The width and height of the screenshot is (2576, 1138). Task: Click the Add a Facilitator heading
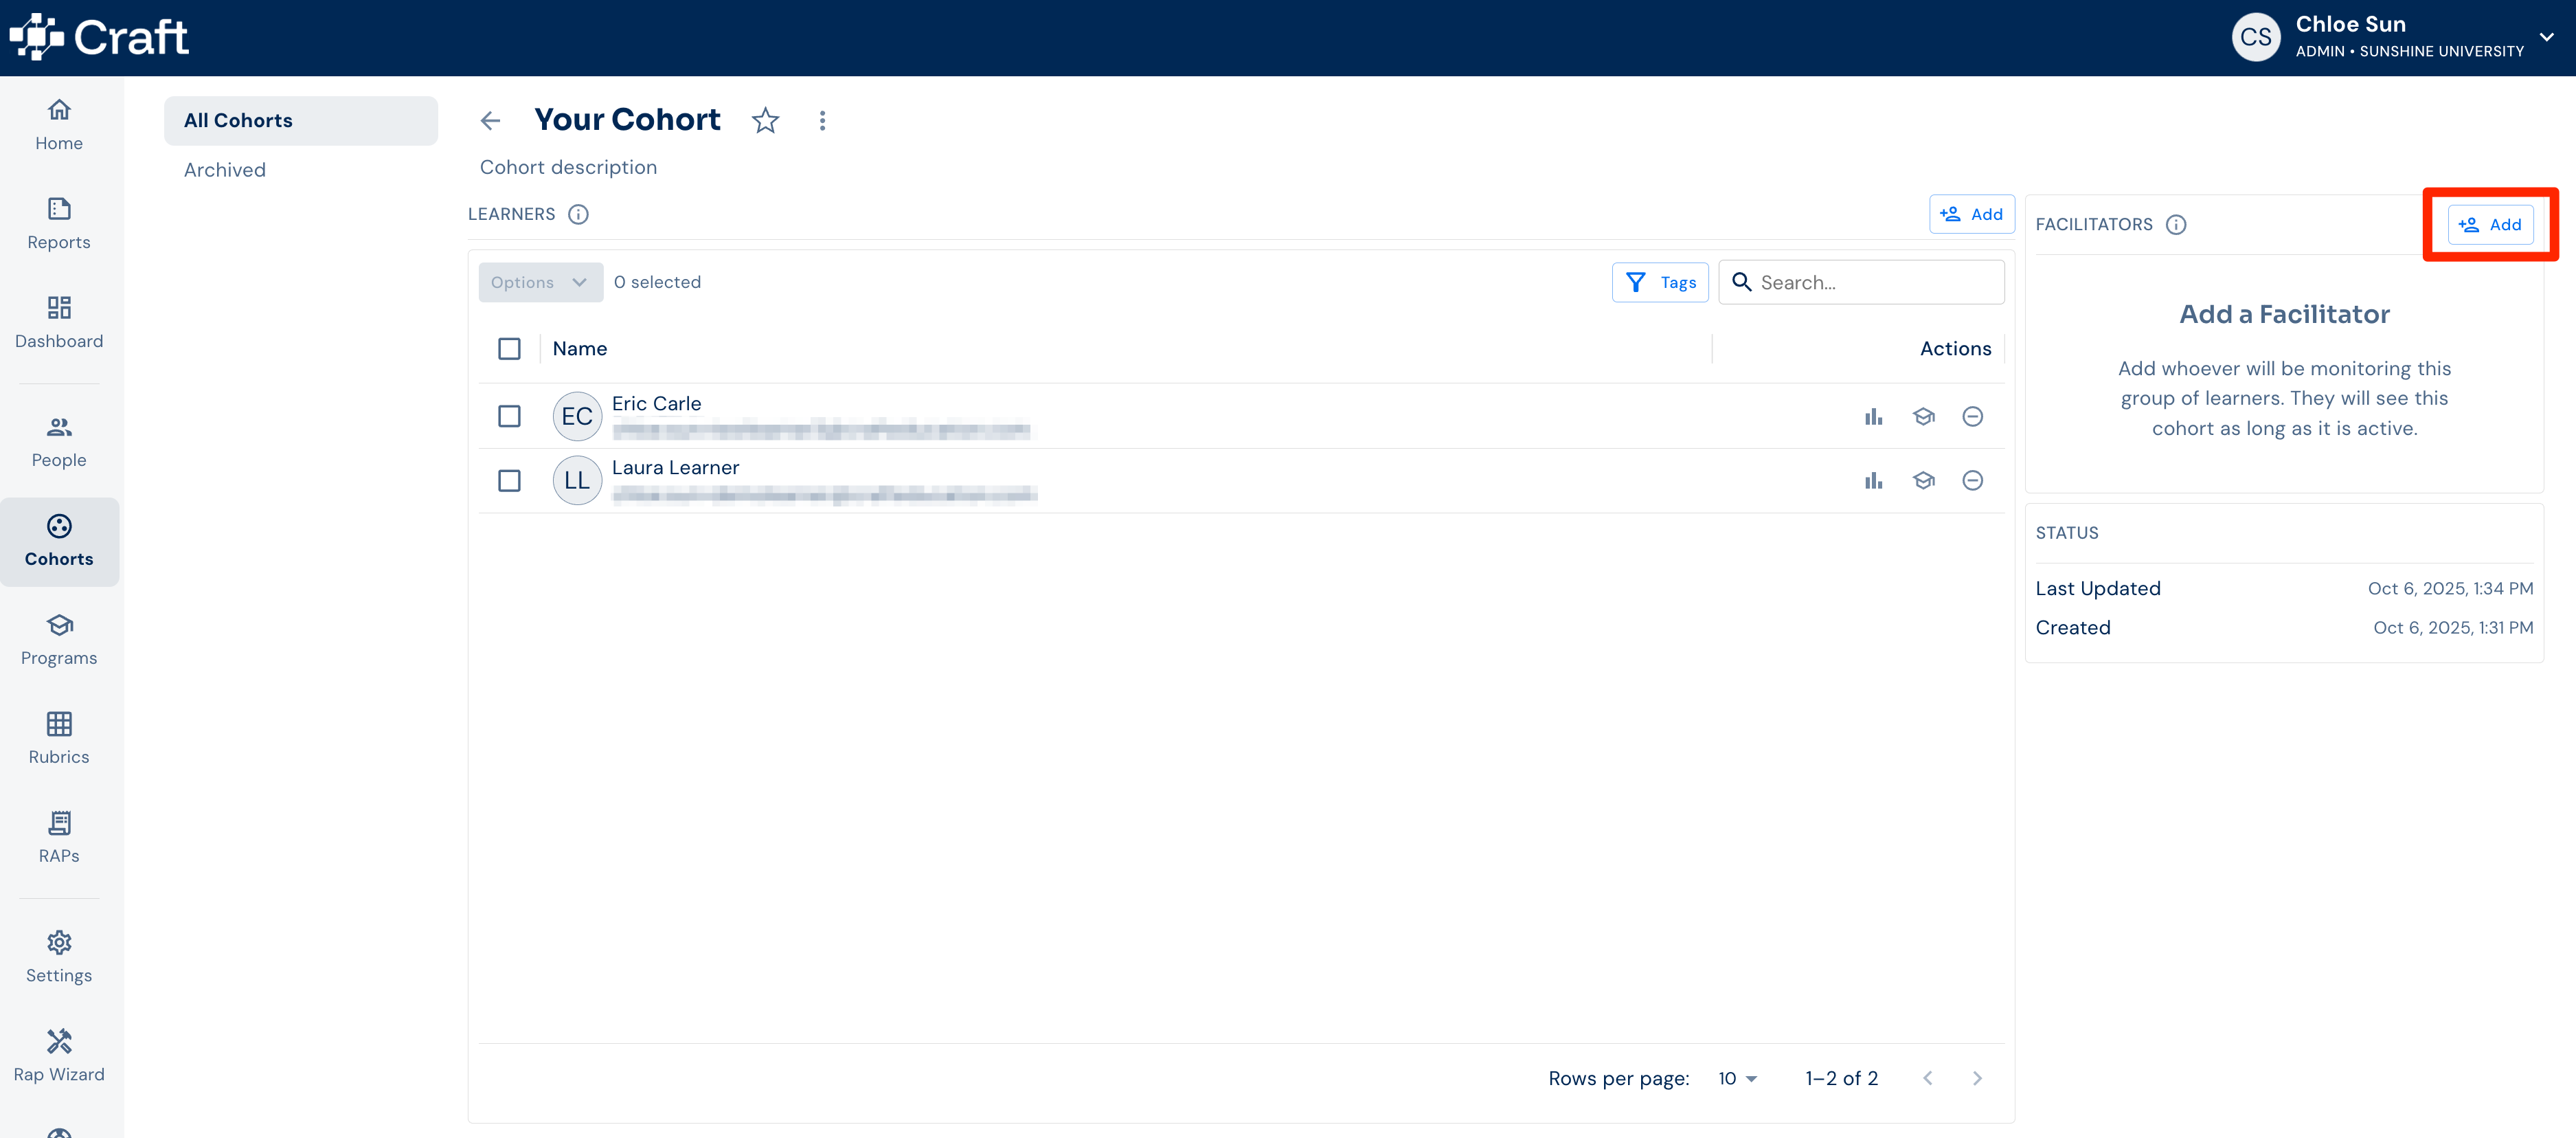[x=2284, y=314]
